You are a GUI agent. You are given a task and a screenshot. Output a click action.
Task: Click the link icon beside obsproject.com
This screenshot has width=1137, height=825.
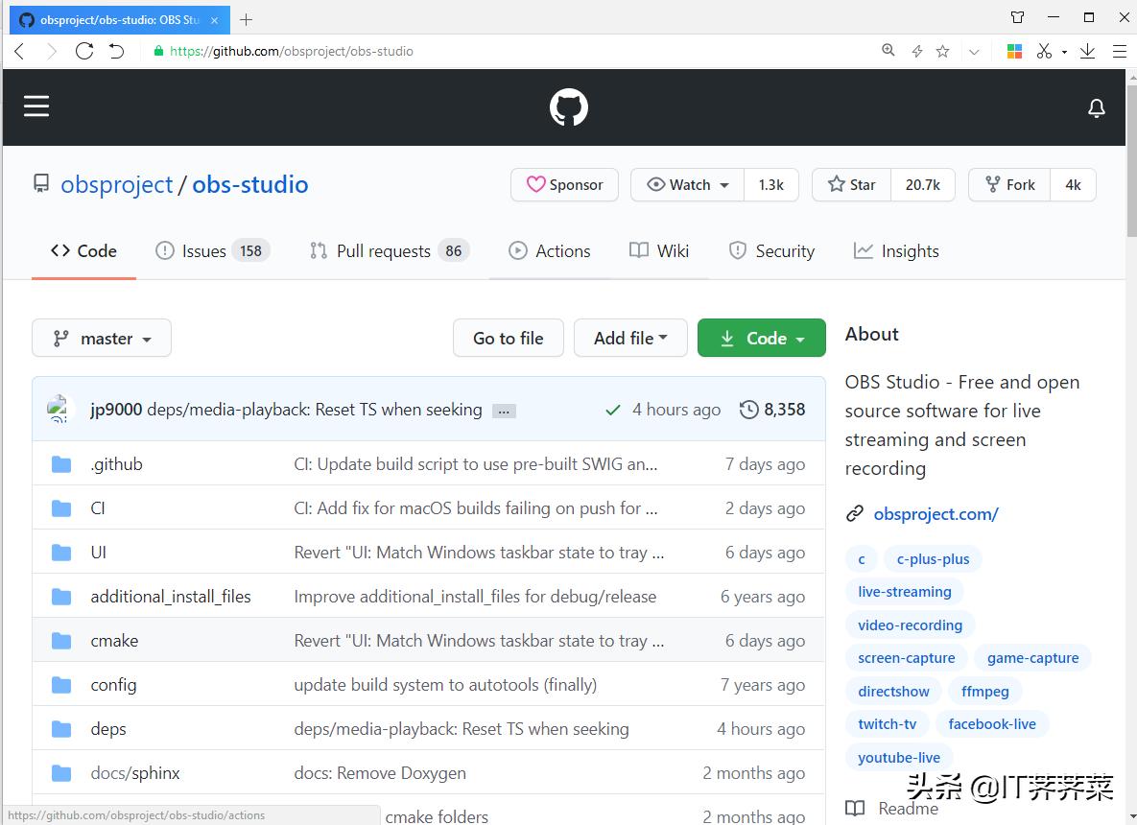click(855, 513)
